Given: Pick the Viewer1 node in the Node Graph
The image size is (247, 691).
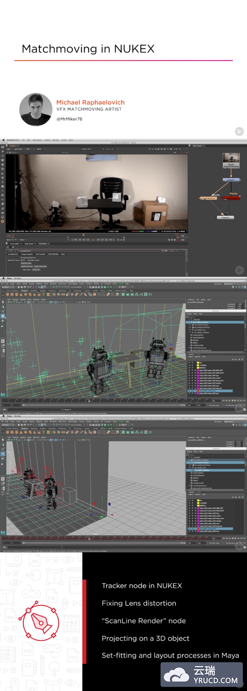Looking at the screenshot, I should tap(225, 217).
